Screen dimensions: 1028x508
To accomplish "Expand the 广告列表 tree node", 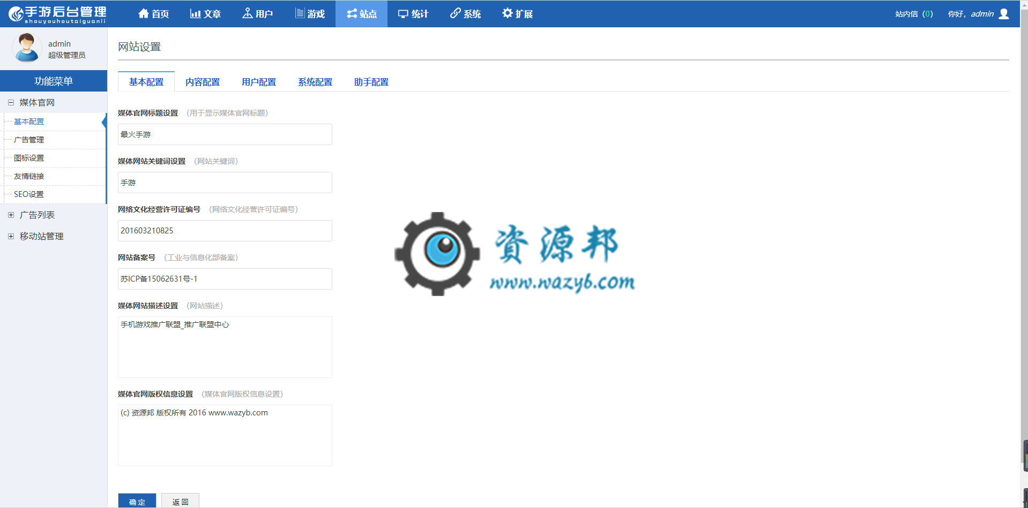I will click(x=11, y=215).
